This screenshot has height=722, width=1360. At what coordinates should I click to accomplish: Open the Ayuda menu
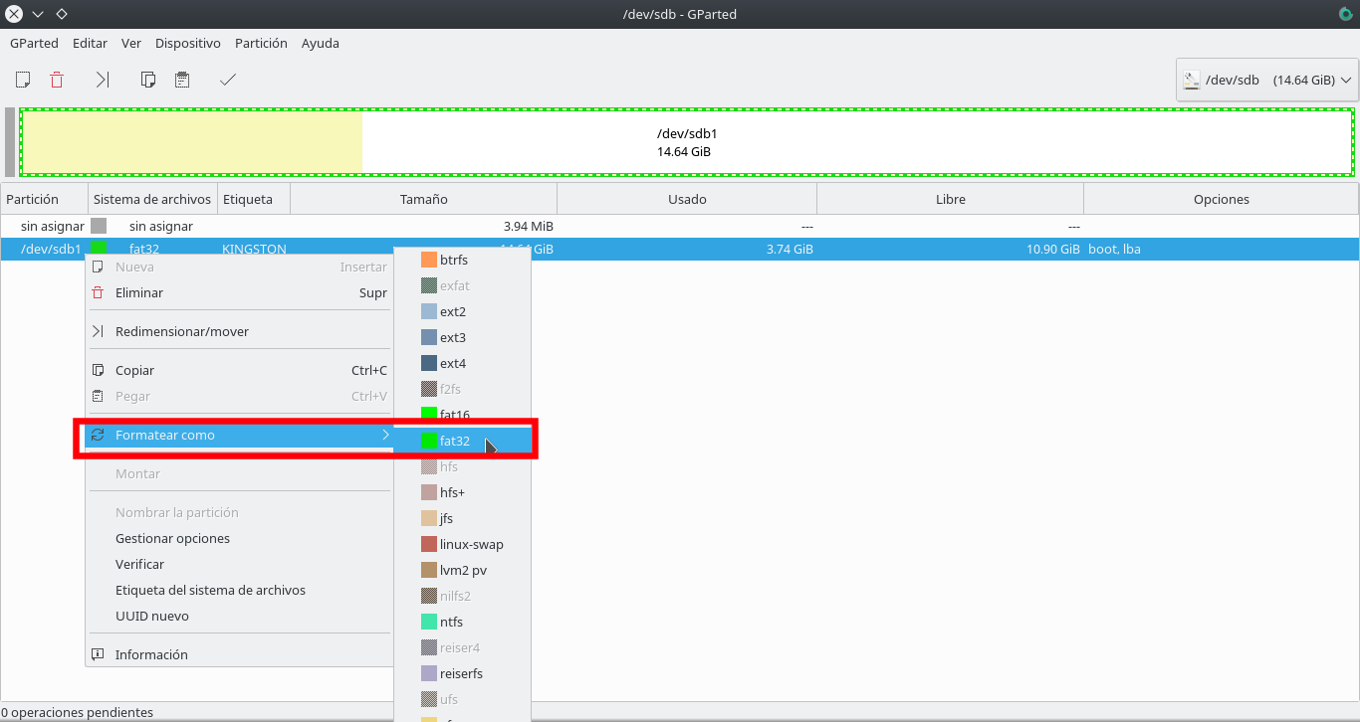tap(321, 43)
